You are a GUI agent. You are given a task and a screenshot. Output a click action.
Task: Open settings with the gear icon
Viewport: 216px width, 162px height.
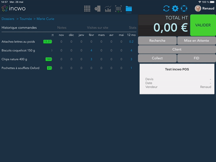click(x=175, y=8)
